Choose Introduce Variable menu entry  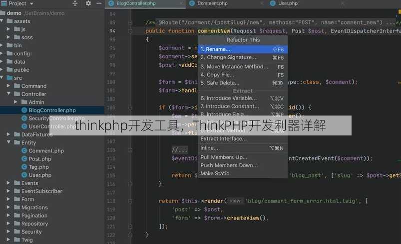[x=242, y=98]
